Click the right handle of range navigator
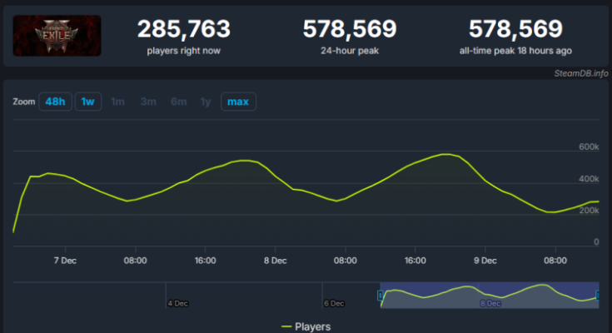This screenshot has height=333, width=612. click(597, 296)
